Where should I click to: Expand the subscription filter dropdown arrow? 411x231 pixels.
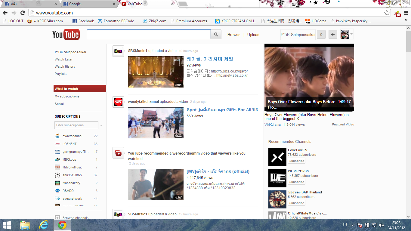101,125
